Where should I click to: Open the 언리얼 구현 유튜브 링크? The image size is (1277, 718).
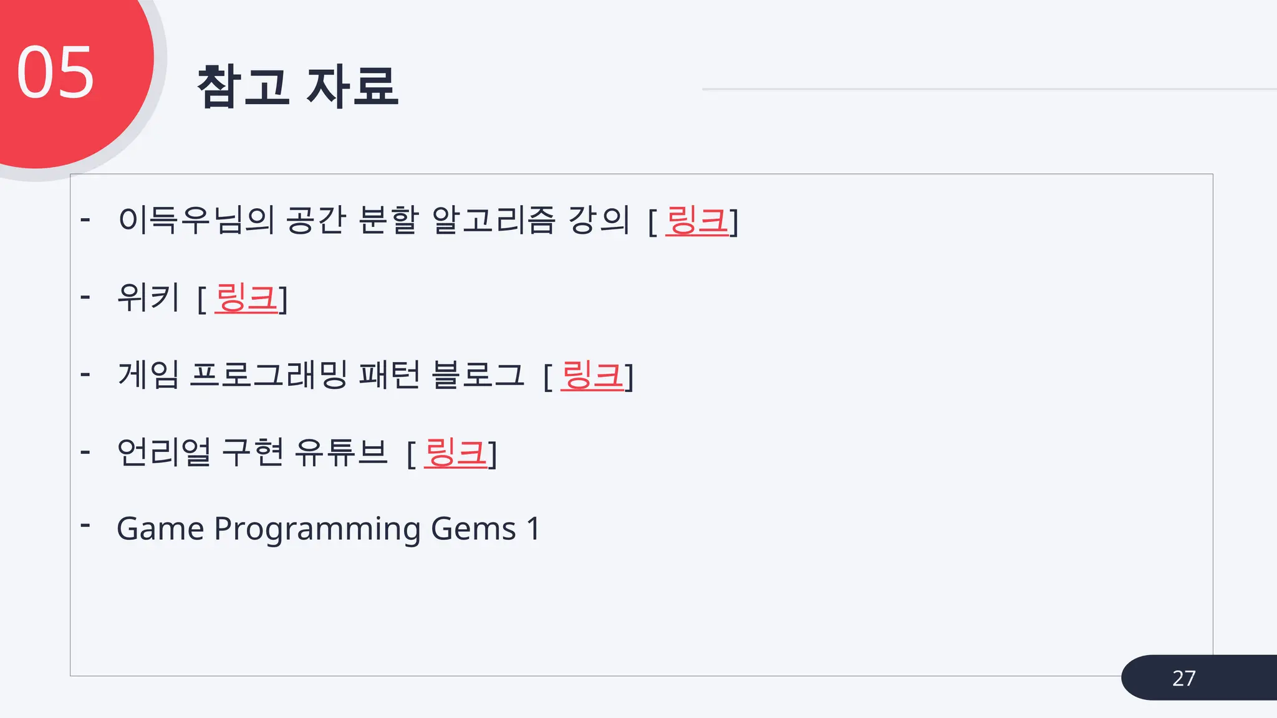[455, 453]
